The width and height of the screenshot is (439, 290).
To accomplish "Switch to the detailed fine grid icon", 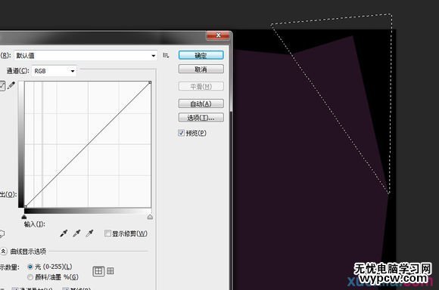I will [x=111, y=270].
